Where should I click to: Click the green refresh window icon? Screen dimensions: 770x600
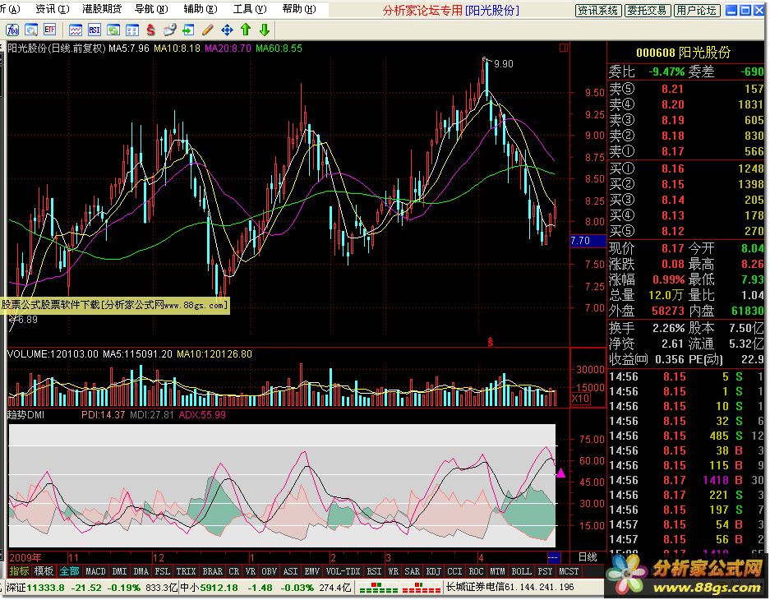pos(113,30)
